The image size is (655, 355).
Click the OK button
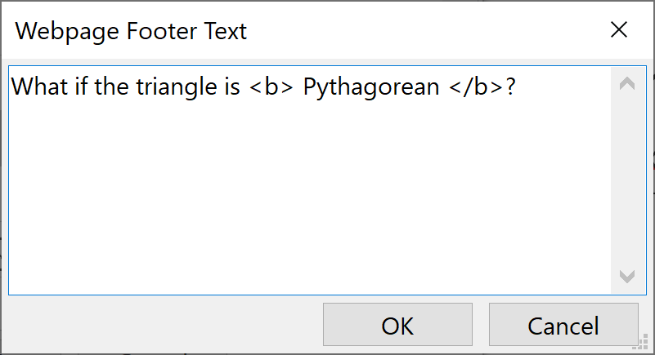(x=397, y=326)
